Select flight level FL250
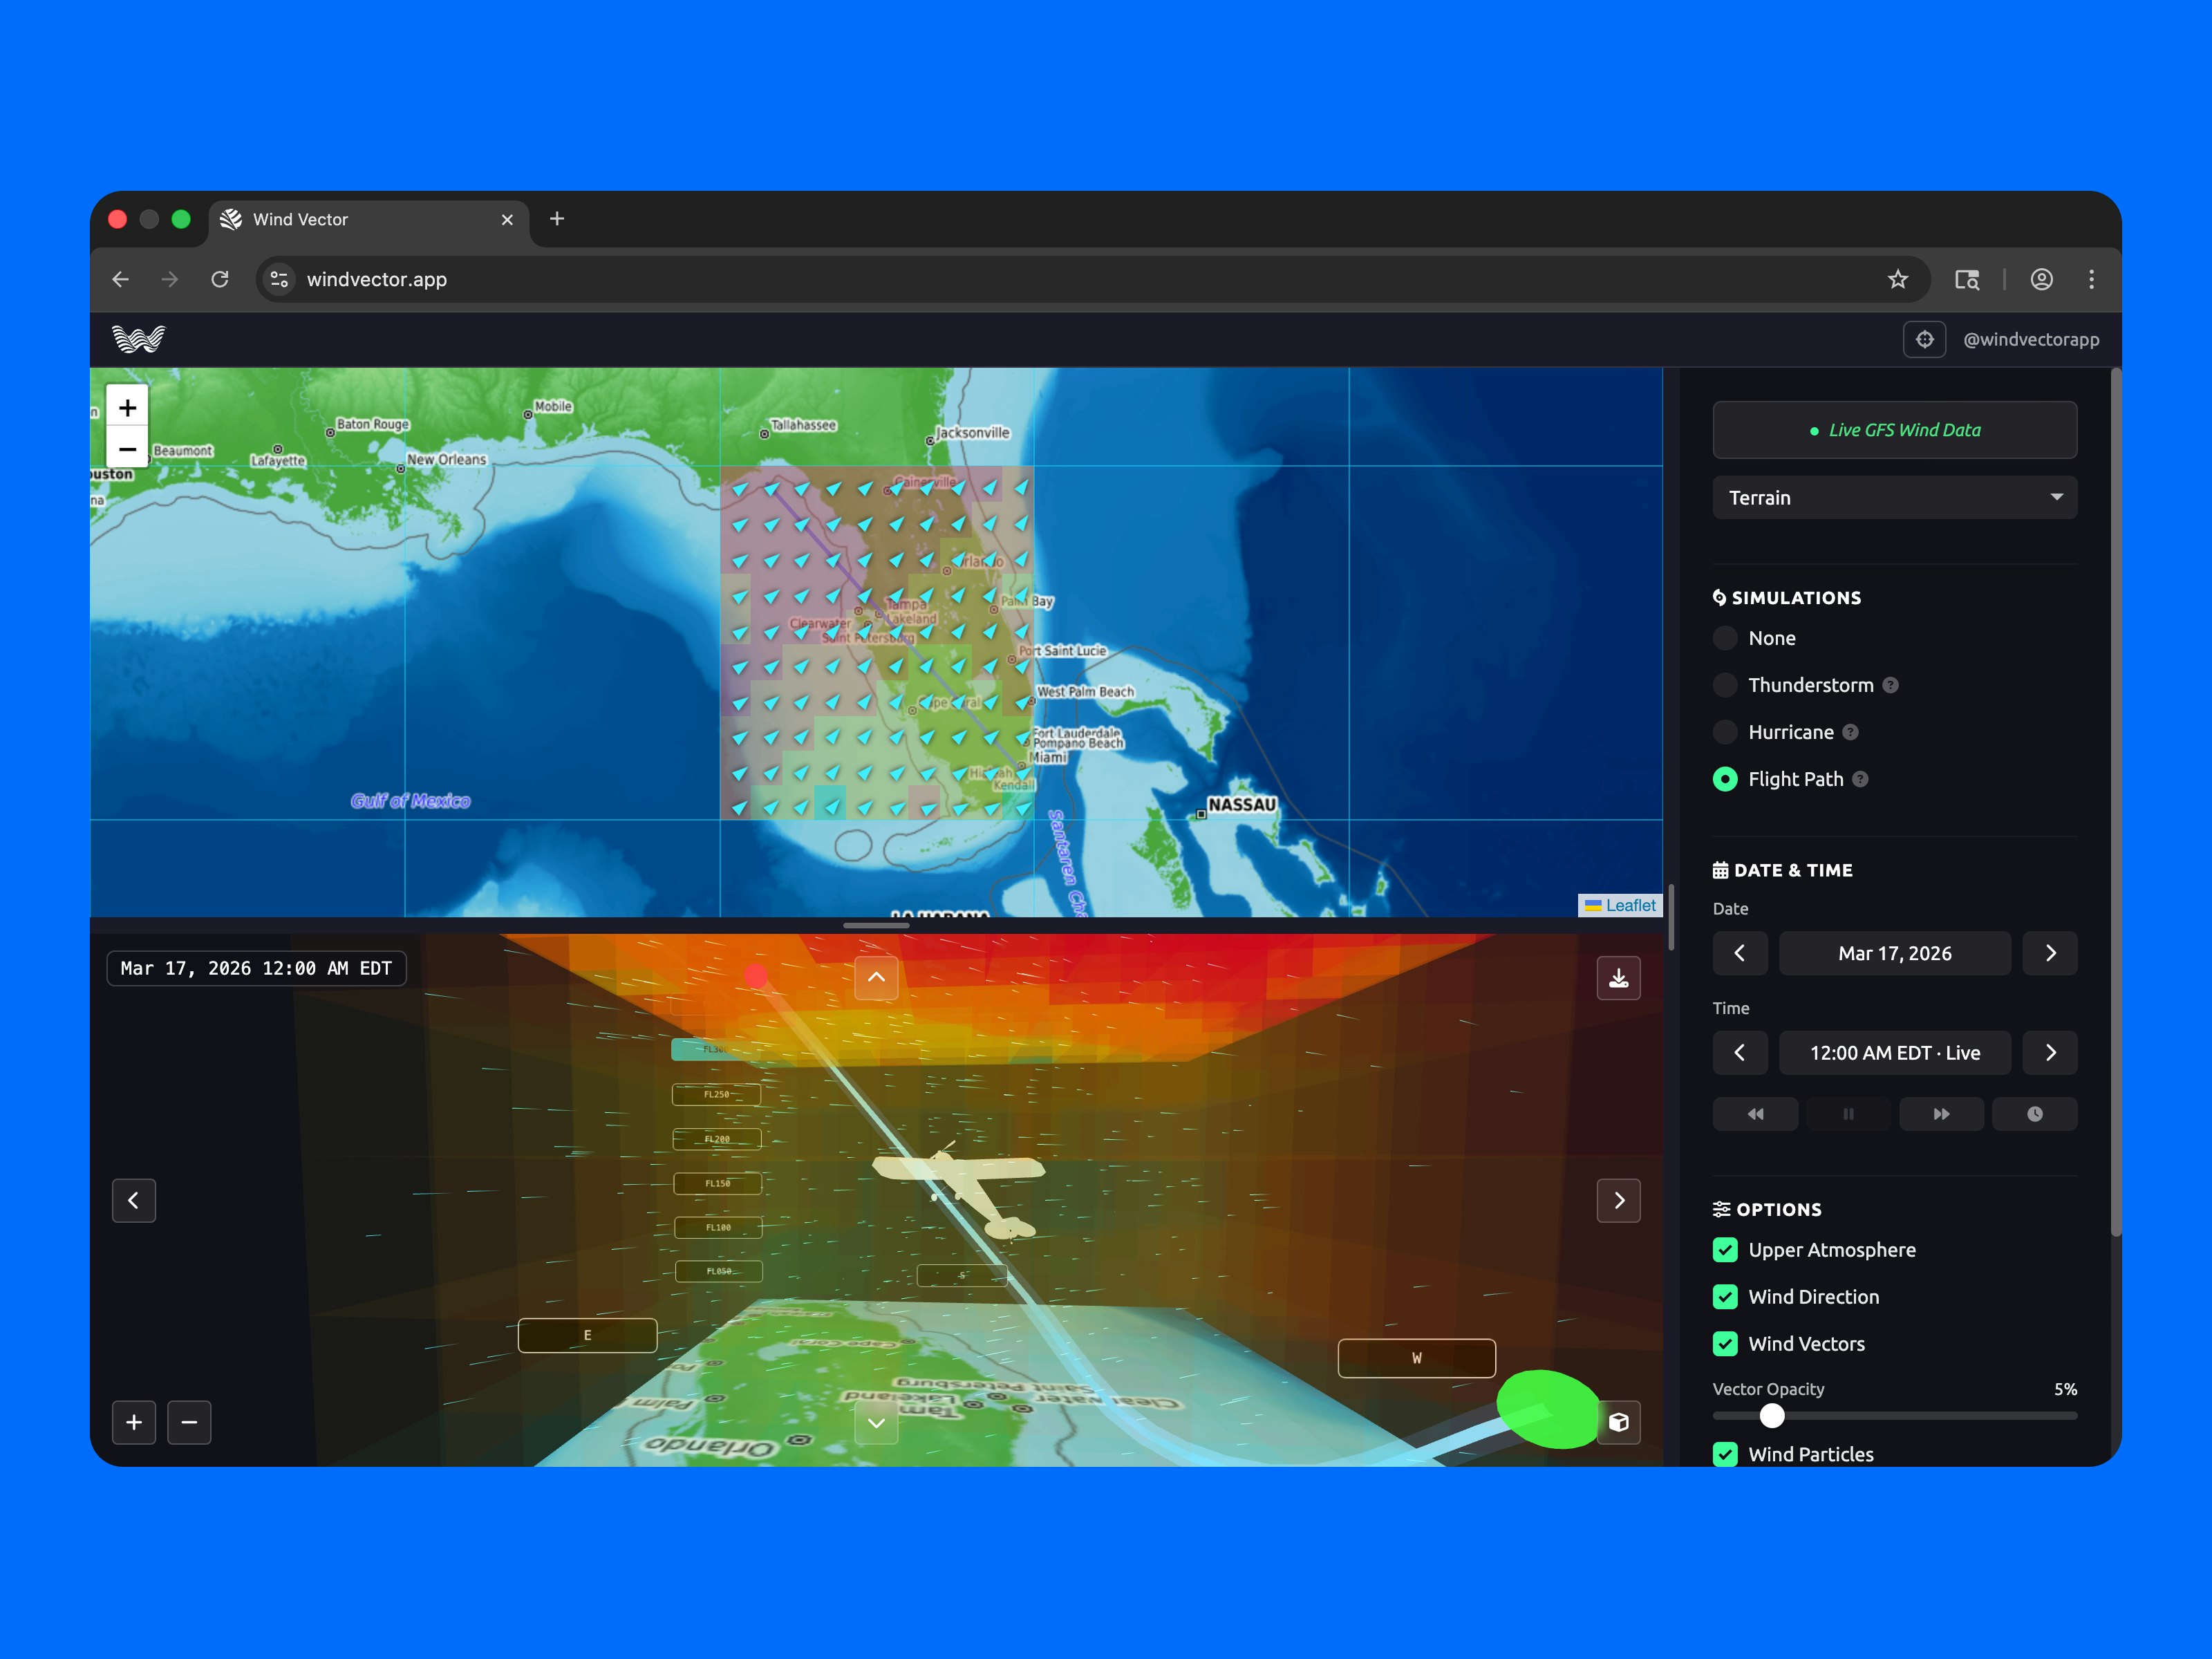The height and width of the screenshot is (1659, 2212). click(x=717, y=1095)
